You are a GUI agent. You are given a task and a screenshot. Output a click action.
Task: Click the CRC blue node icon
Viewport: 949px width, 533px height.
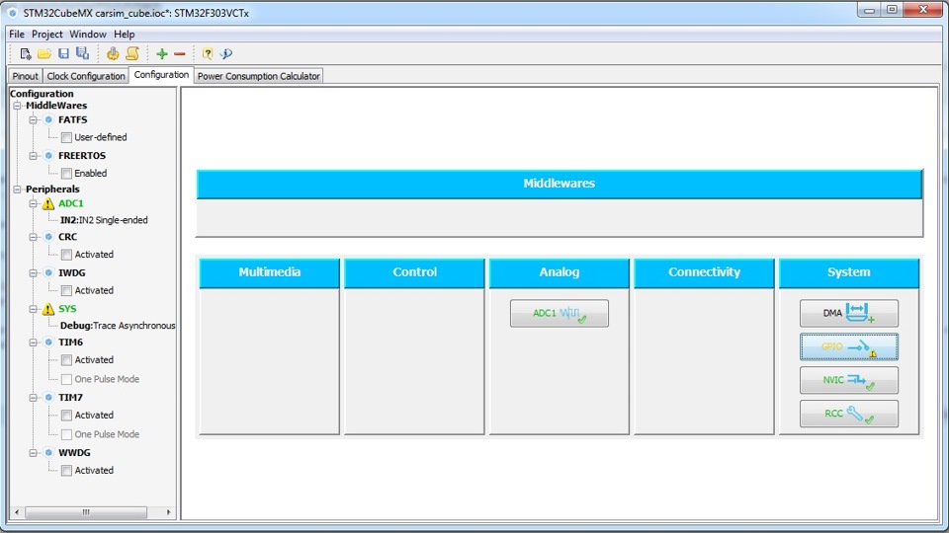(x=48, y=237)
